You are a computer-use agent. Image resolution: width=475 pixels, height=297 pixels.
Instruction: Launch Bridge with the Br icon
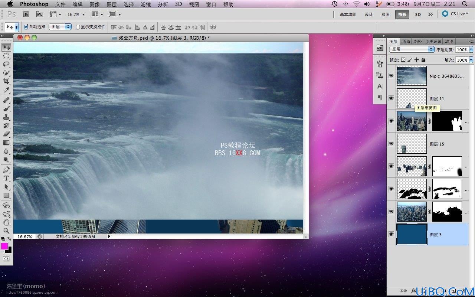[26, 14]
